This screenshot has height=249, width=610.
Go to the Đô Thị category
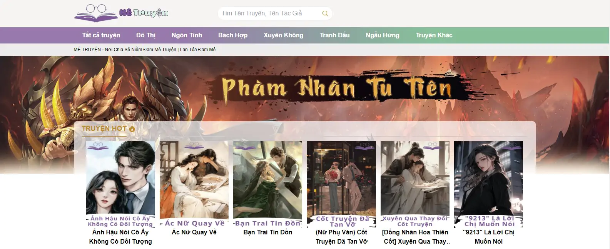[x=145, y=35]
